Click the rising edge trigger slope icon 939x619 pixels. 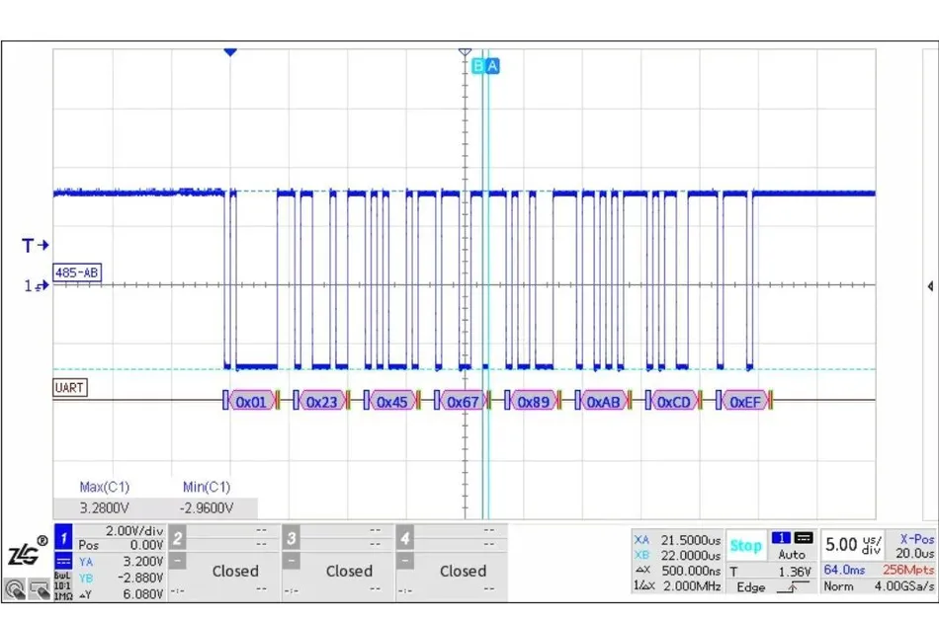pos(791,587)
